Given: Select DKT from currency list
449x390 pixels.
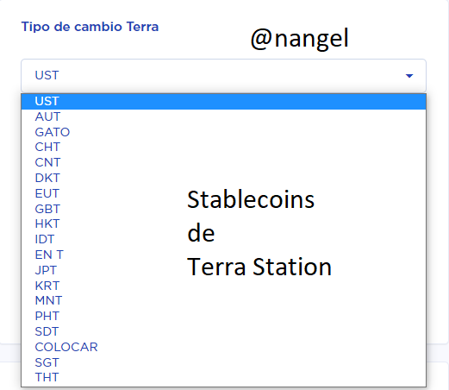Looking at the screenshot, I should coord(223,178).
